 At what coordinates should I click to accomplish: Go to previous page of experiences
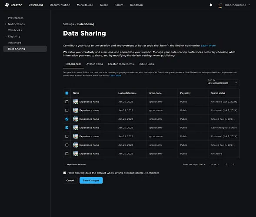(226, 164)
